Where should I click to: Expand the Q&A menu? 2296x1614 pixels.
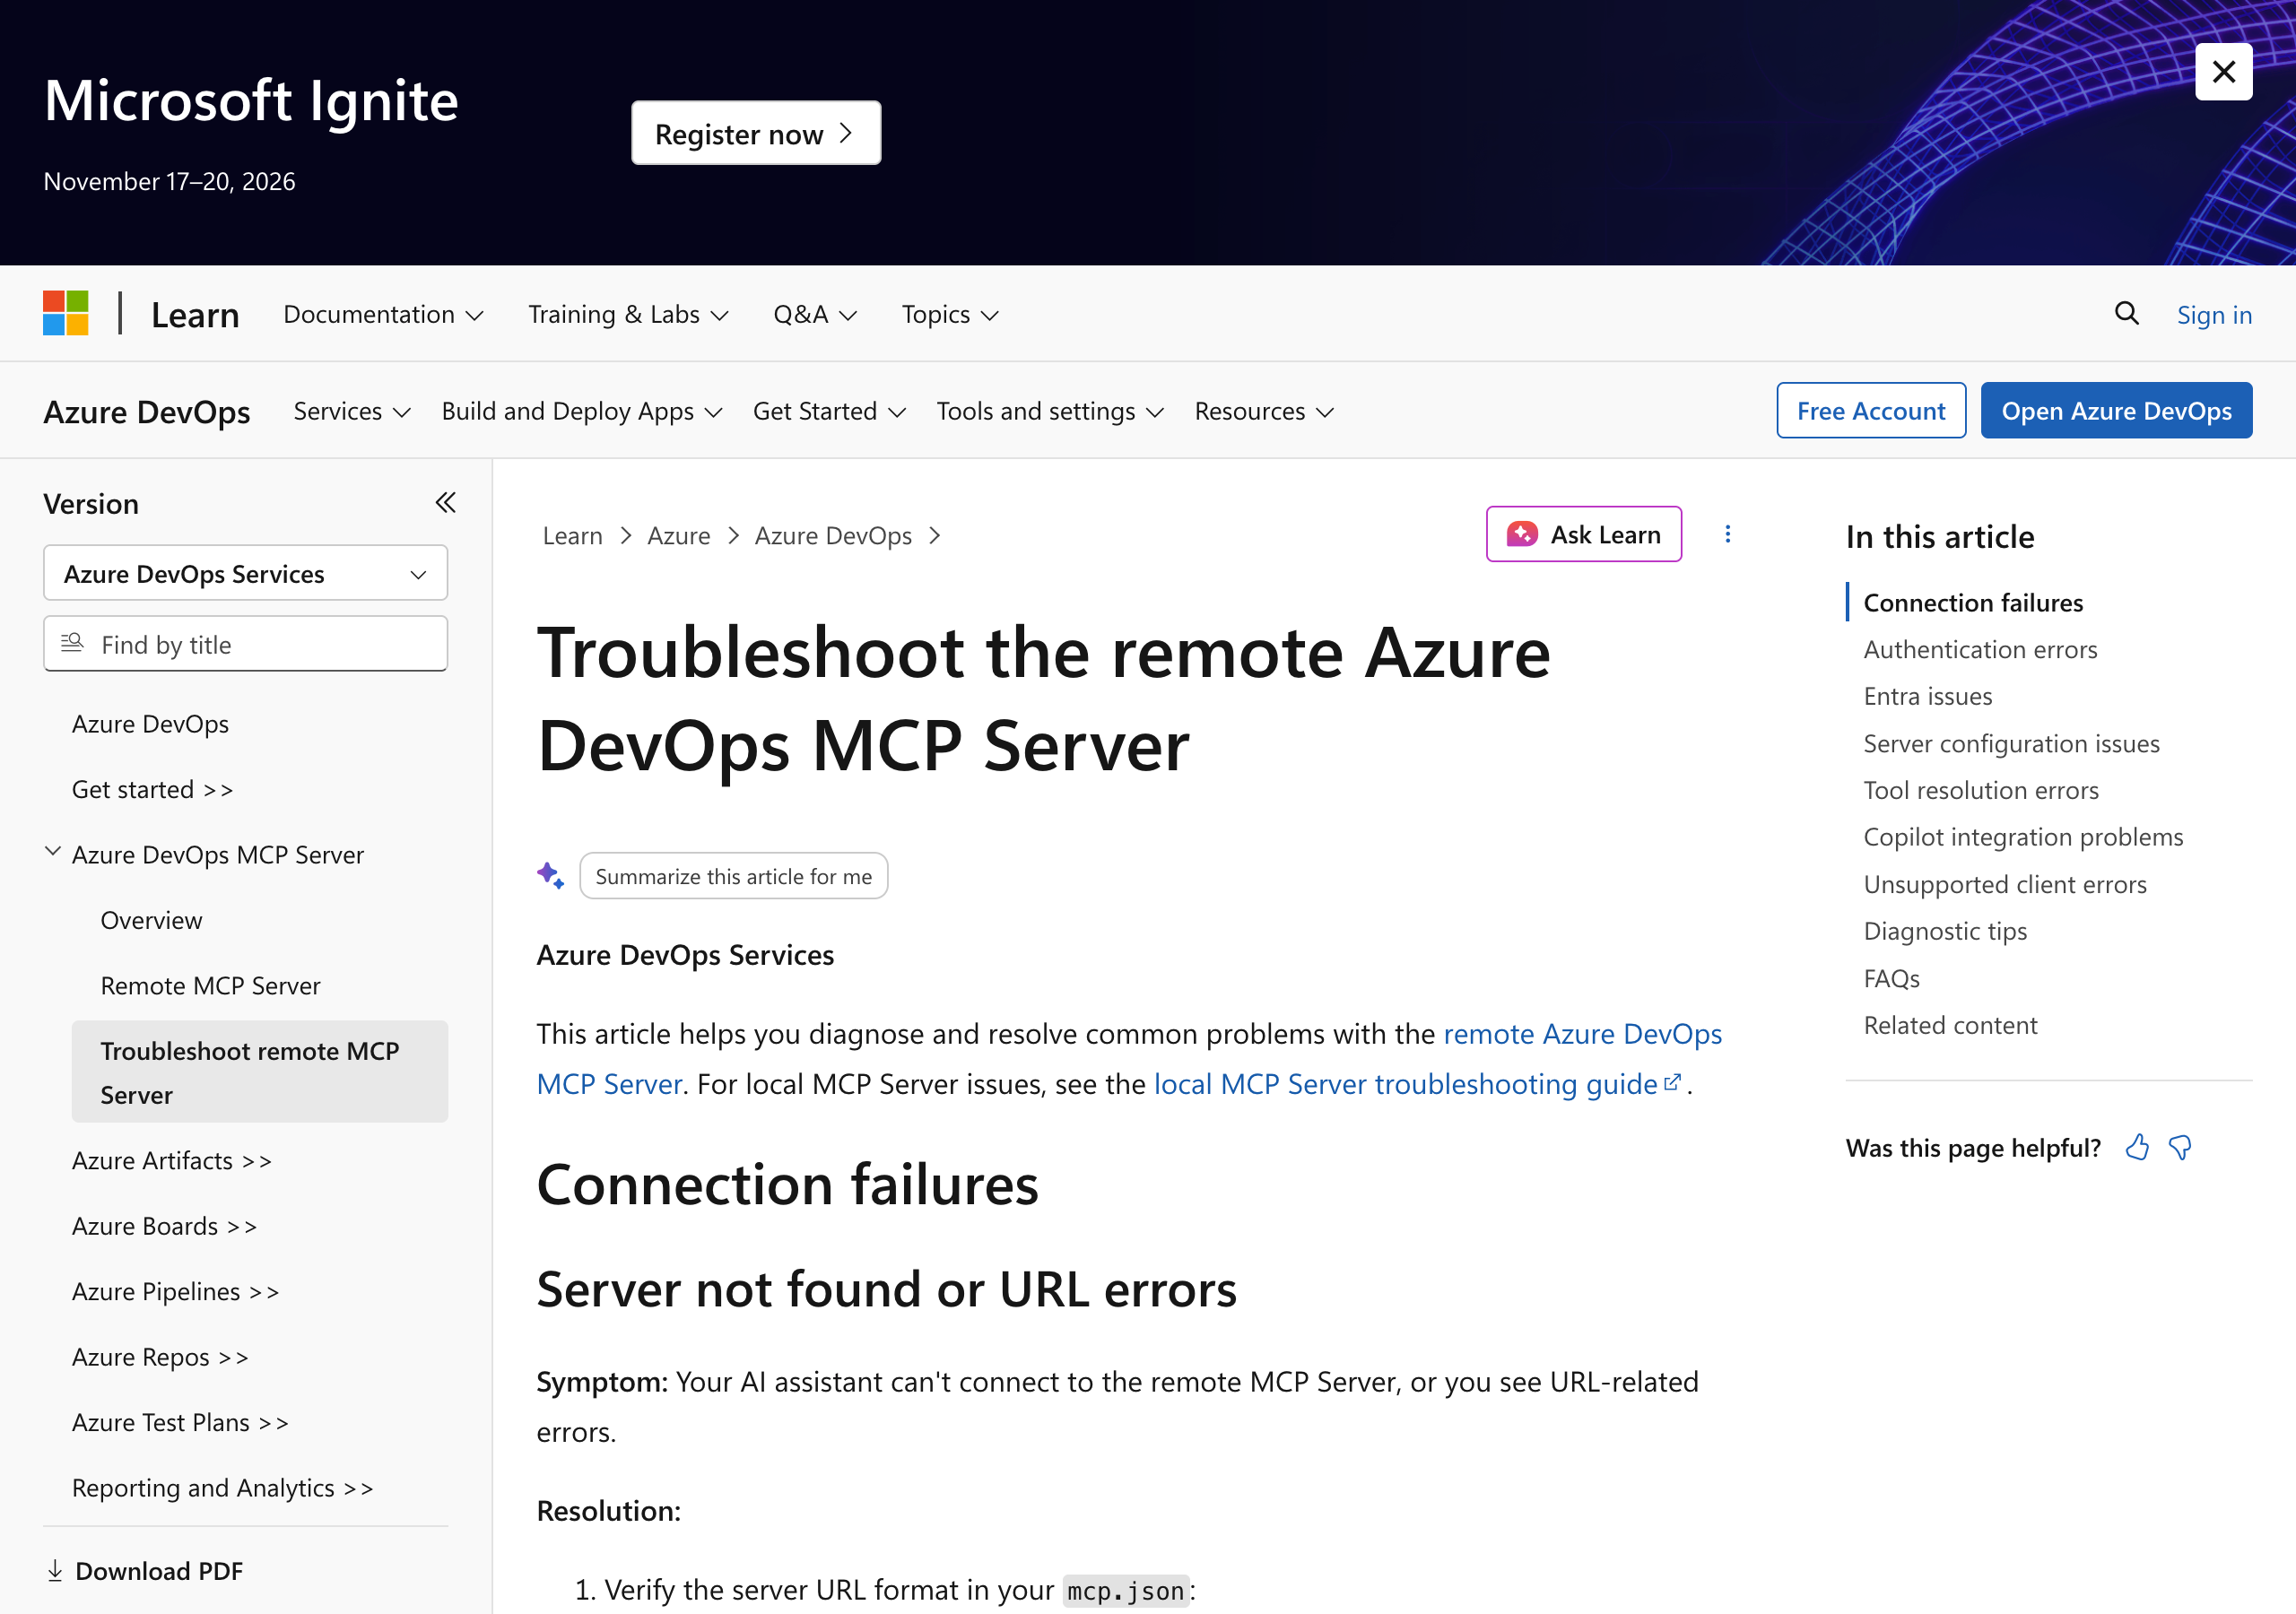(815, 315)
